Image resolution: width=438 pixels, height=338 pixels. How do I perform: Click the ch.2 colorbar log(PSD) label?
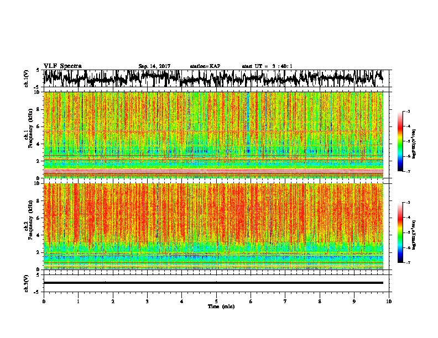414,235
